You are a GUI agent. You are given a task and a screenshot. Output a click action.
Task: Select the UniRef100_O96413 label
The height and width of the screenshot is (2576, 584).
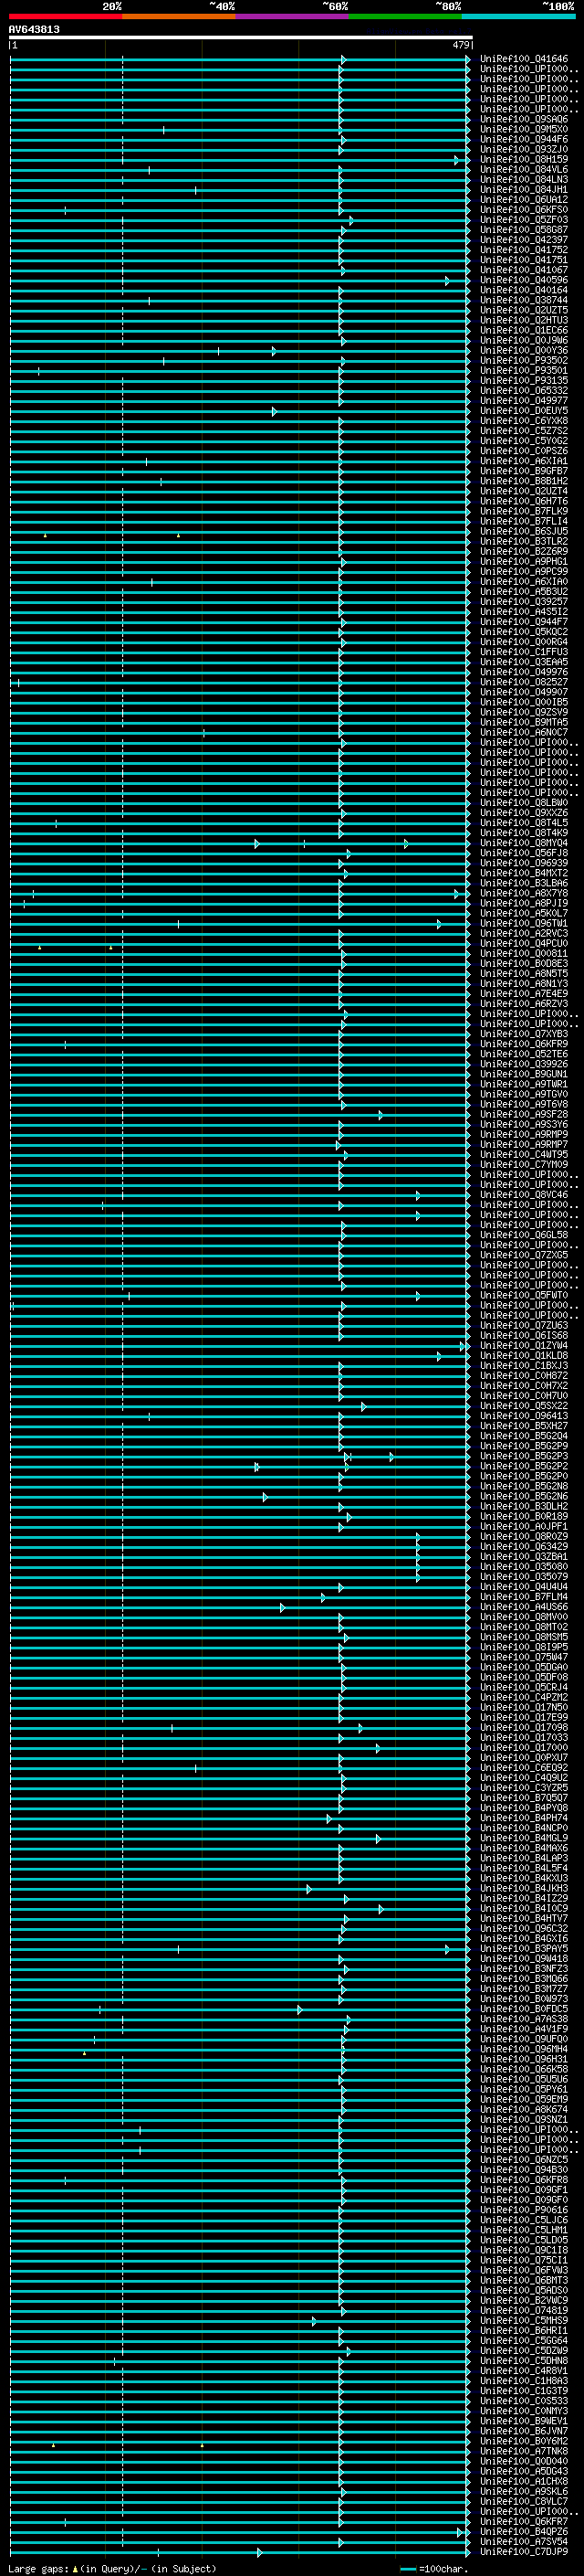point(524,1416)
